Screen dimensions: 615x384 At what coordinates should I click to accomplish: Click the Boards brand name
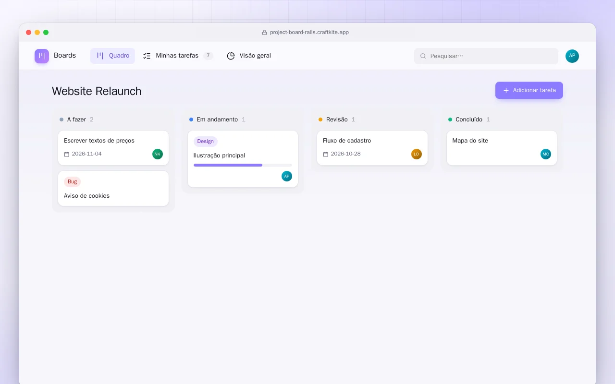(x=65, y=56)
